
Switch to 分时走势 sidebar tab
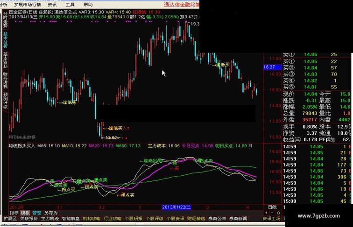(6, 20)
